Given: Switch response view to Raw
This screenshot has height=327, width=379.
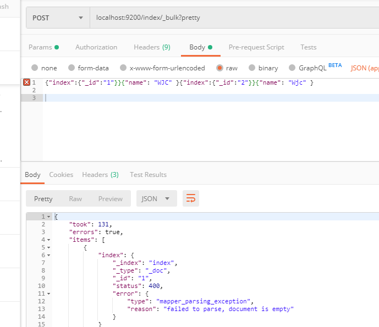Looking at the screenshot, I should 75,199.
